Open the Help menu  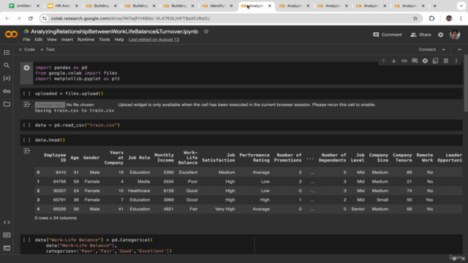(119, 39)
